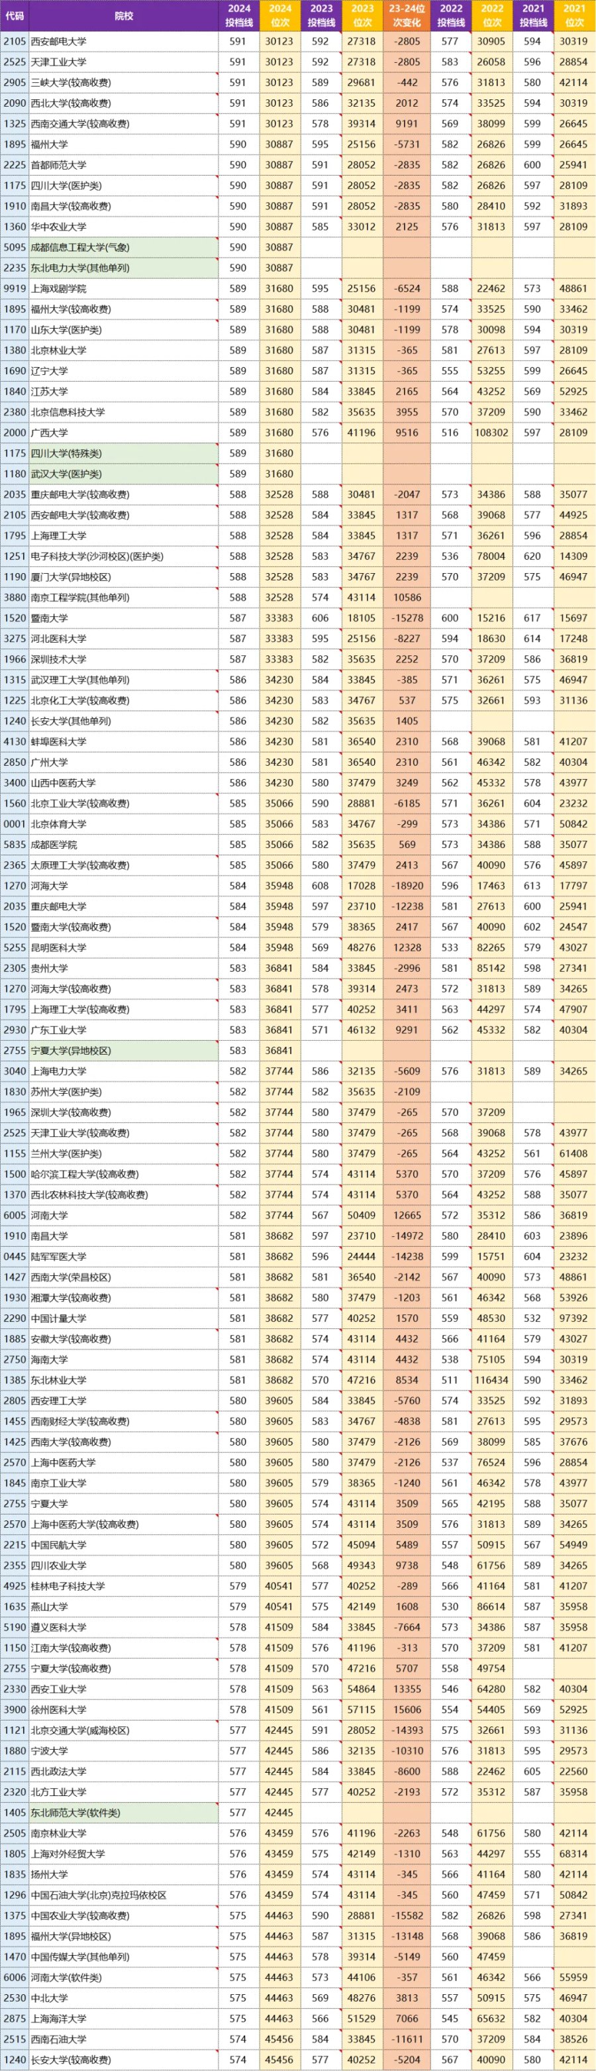Click the 2022 位次 column header

491,16
